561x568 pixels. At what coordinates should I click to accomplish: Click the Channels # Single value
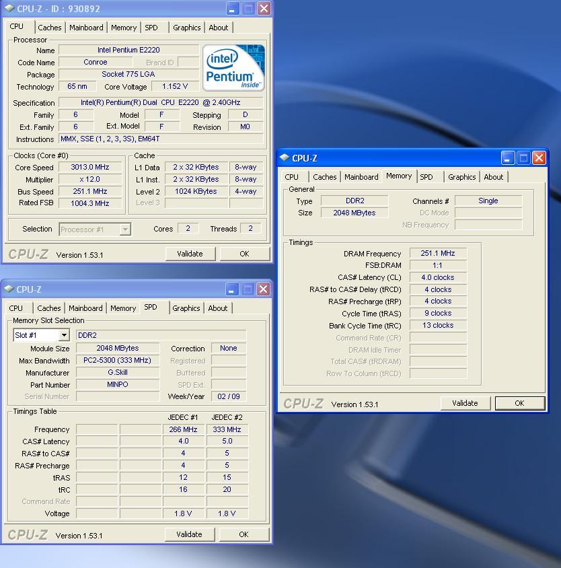[x=488, y=201]
